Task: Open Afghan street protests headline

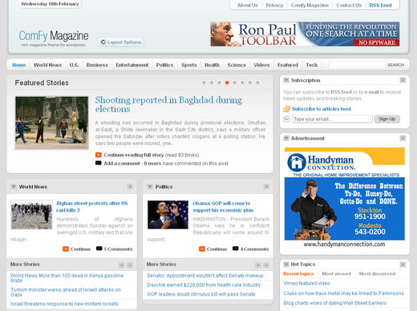Action: 92,207
